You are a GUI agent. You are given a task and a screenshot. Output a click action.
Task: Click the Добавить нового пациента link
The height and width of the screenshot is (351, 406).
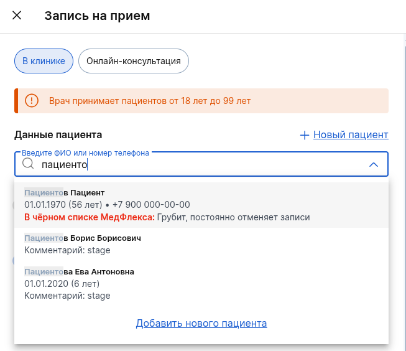(201, 323)
